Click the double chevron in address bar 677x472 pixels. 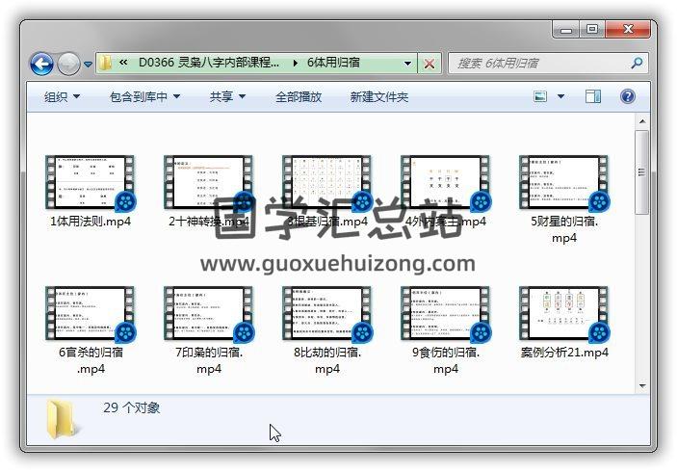(x=123, y=63)
